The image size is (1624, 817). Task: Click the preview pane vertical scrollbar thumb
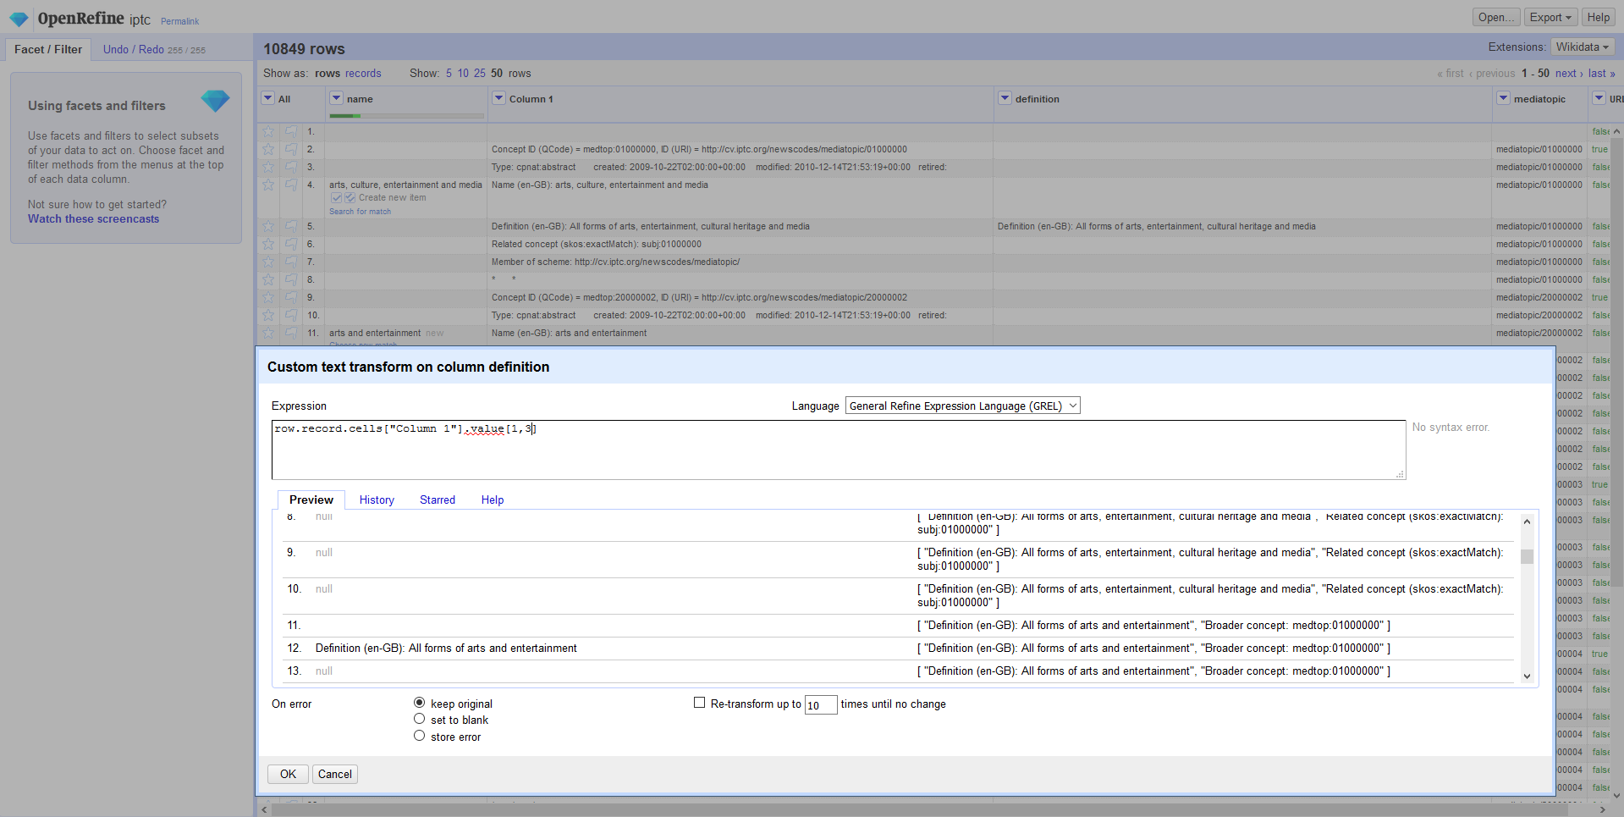[1527, 556]
